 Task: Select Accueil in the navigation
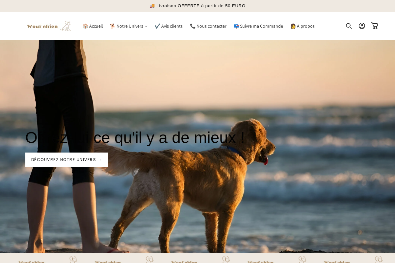pyautogui.click(x=95, y=26)
